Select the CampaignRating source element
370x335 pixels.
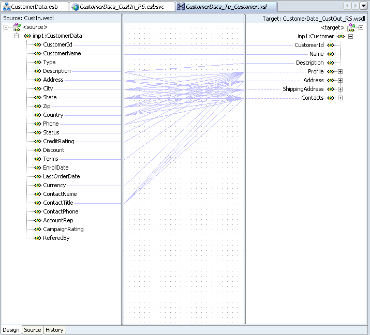[63, 229]
